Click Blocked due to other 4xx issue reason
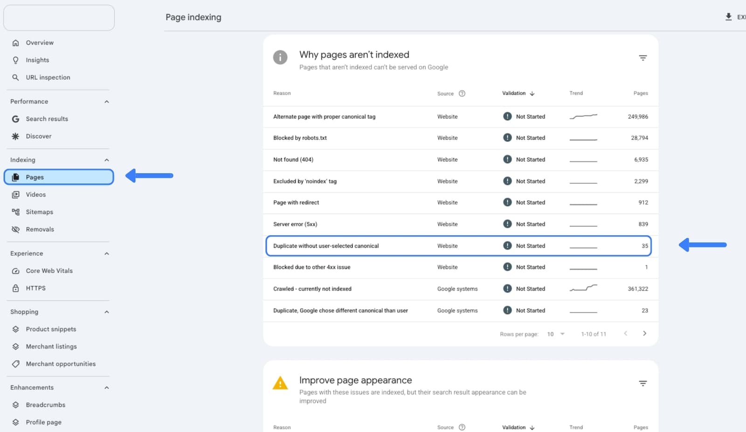 point(312,267)
